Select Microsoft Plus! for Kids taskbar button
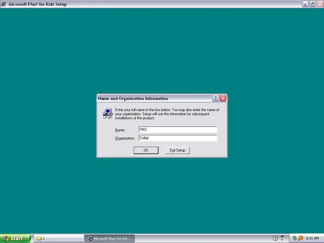Screen dimensions: 324x243 (x=110, y=238)
